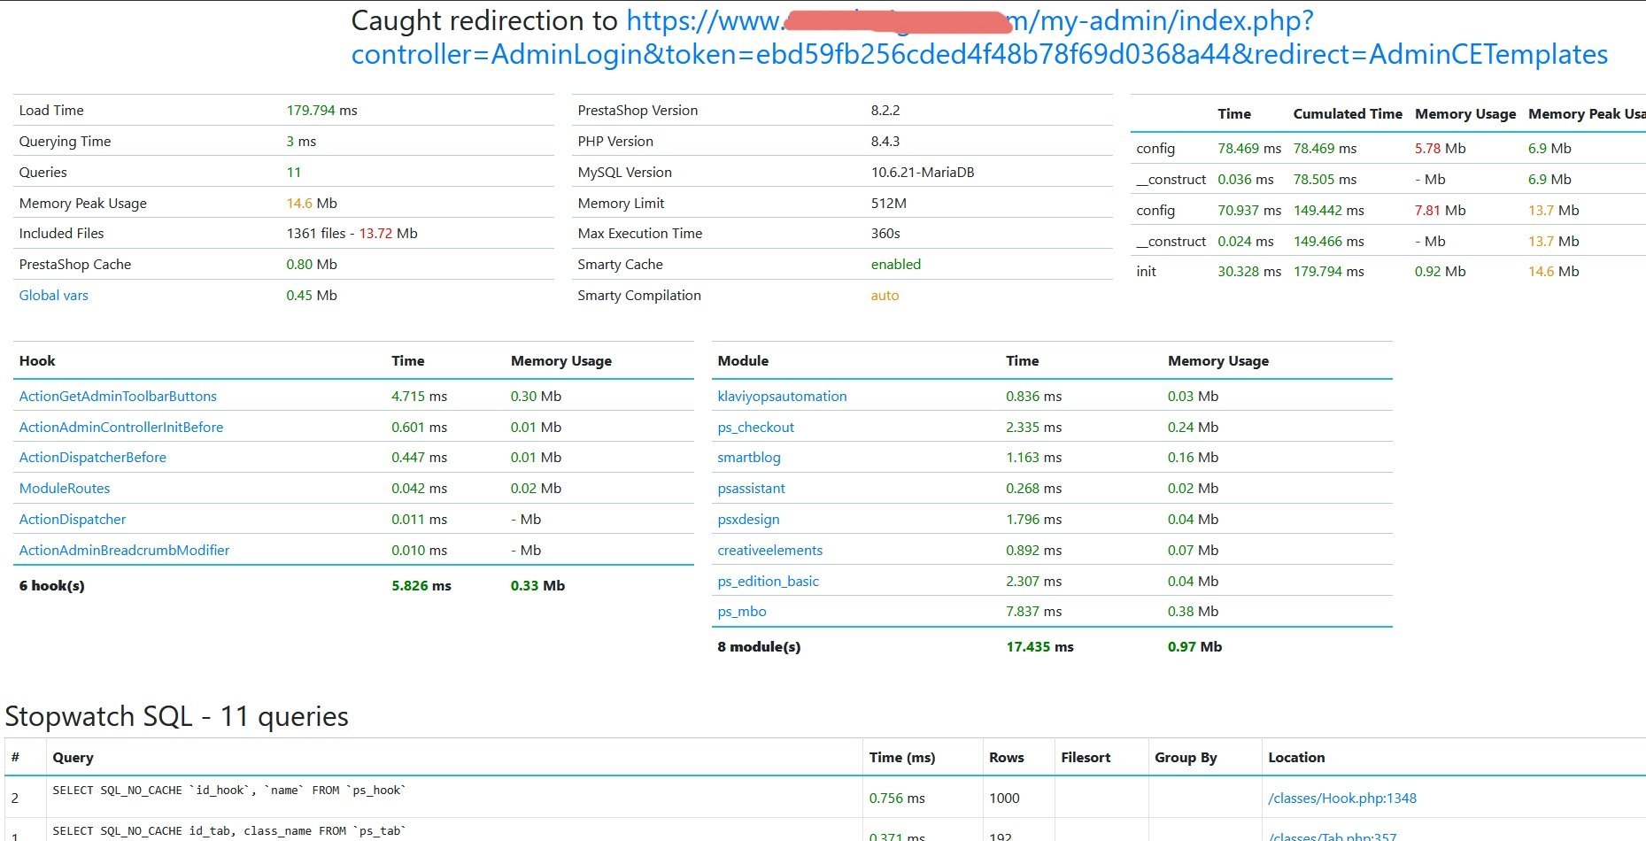Select the 8 module(s) total row label

point(759,647)
